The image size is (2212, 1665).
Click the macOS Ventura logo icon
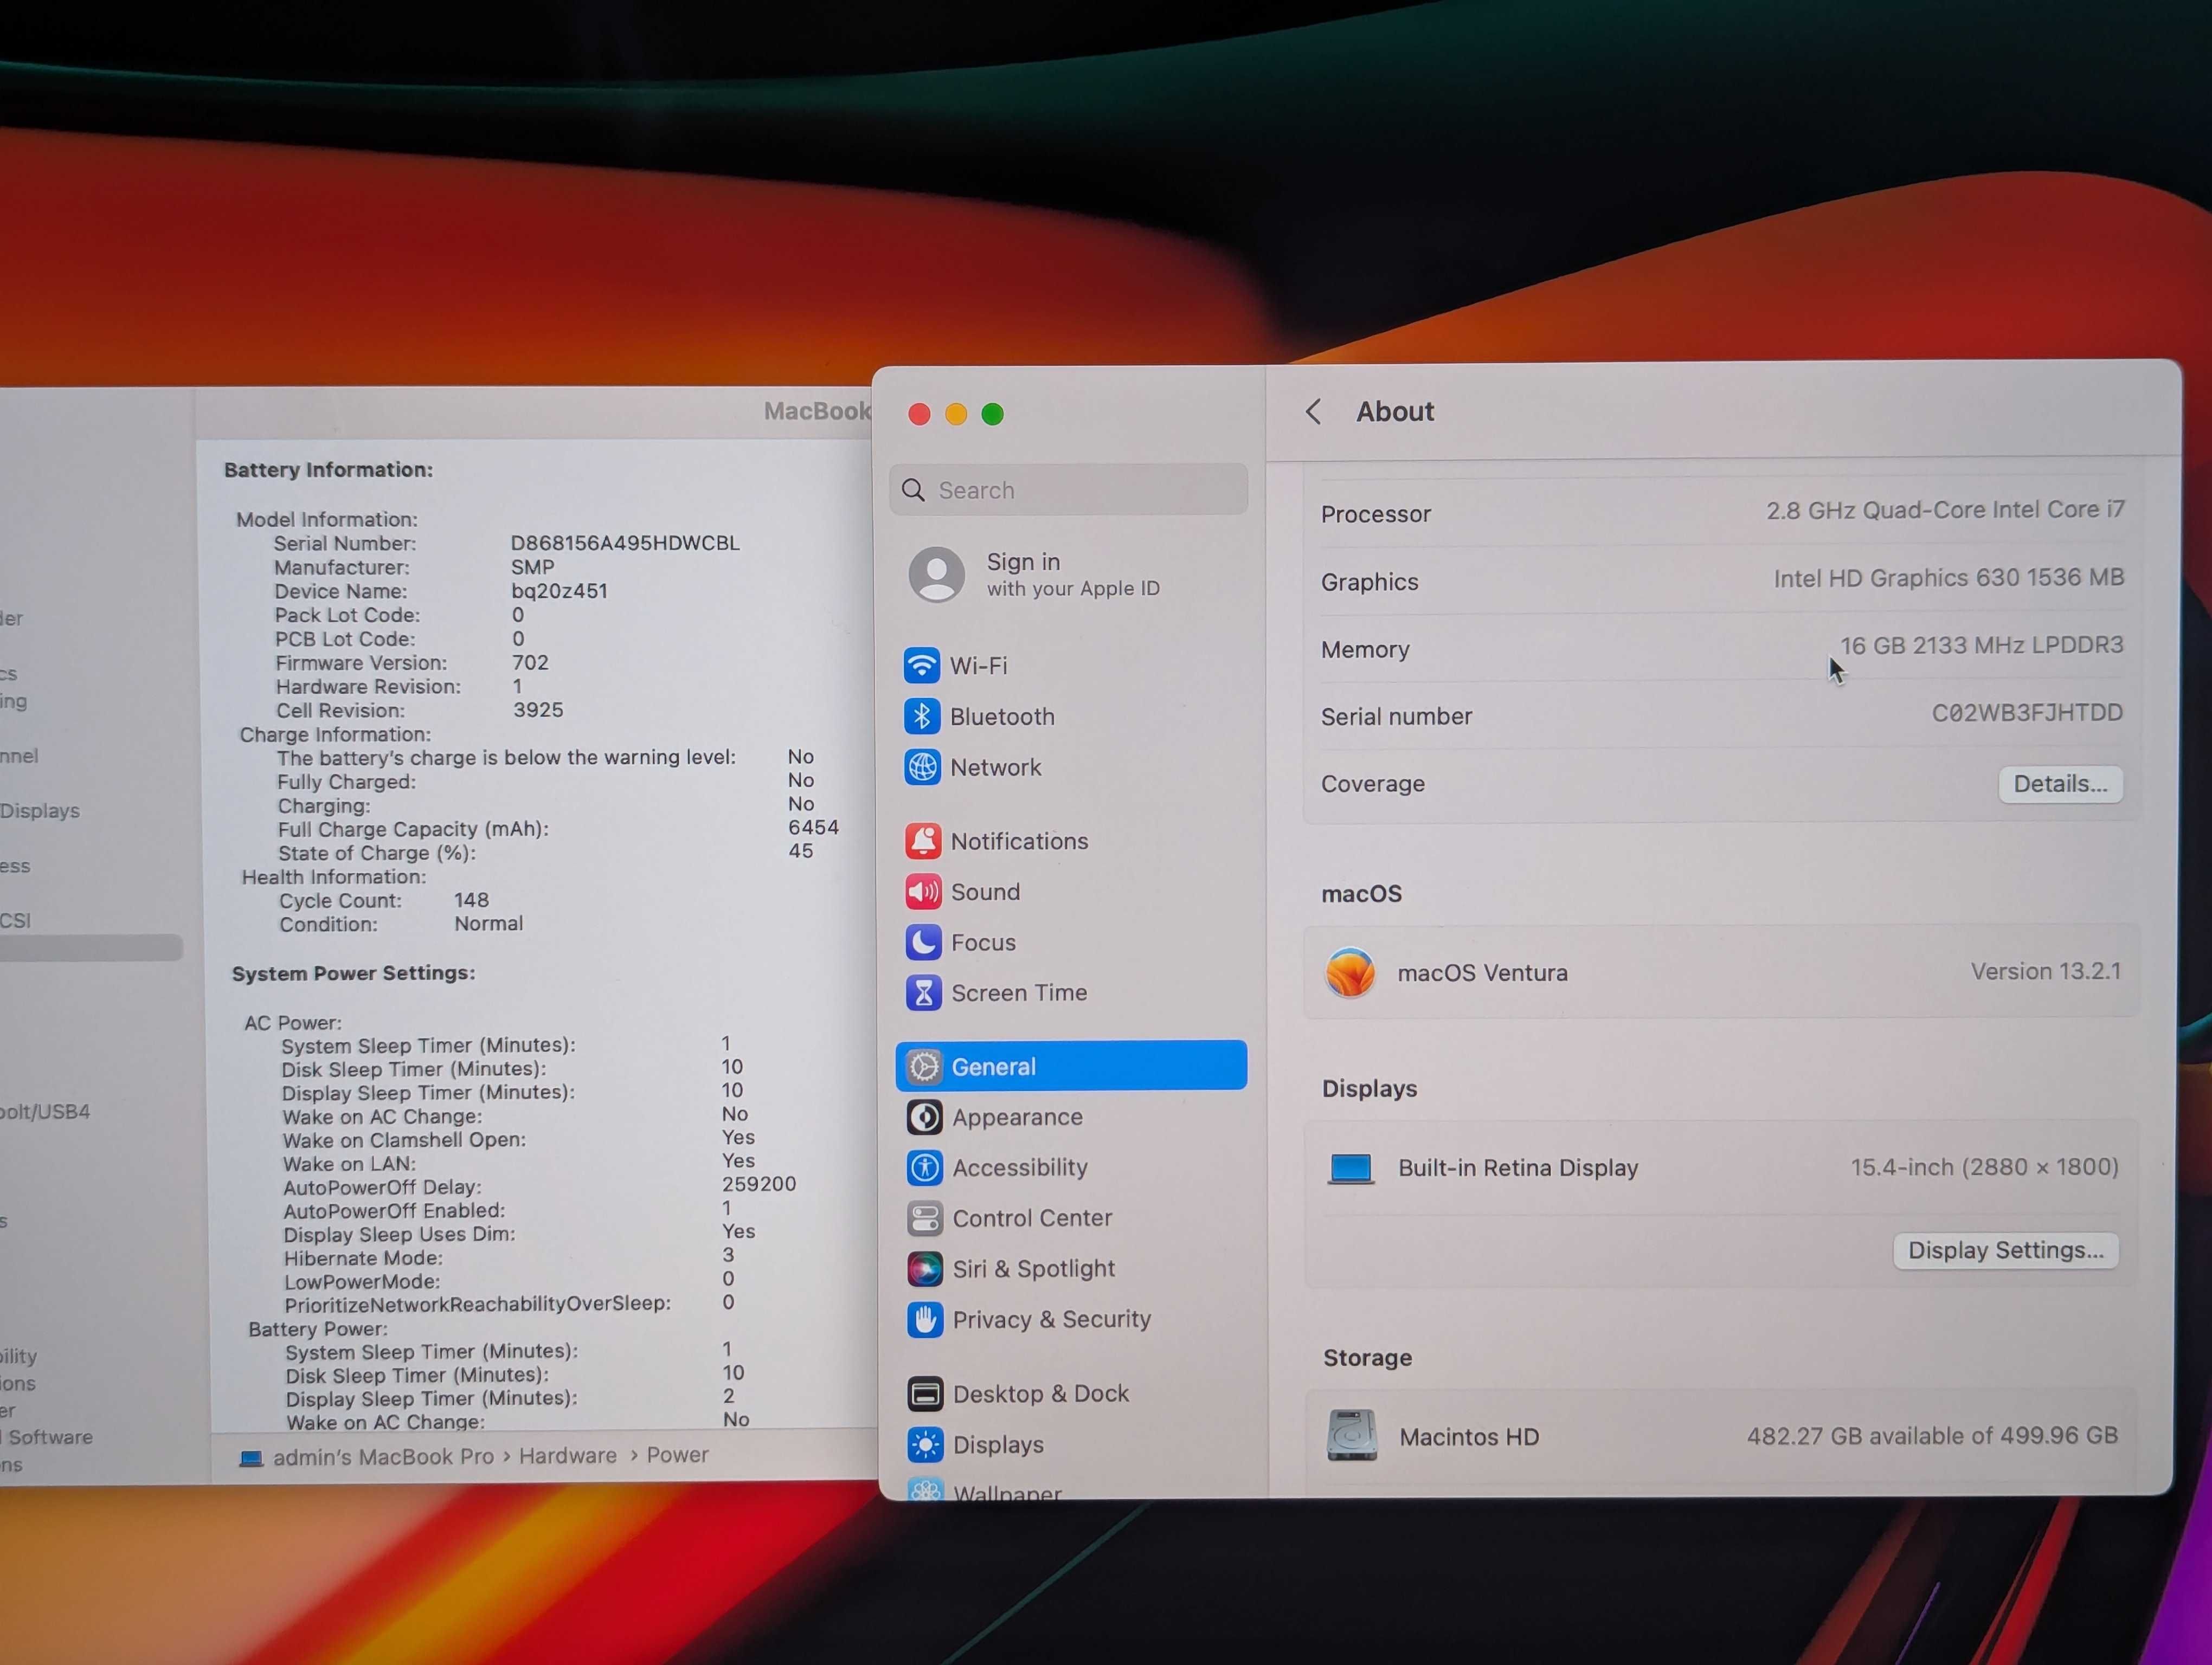pyautogui.click(x=1350, y=972)
